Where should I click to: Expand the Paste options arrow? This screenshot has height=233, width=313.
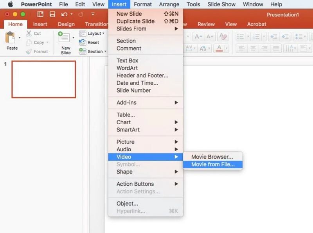(20, 38)
